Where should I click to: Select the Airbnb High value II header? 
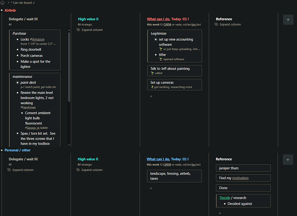pos(88,19)
